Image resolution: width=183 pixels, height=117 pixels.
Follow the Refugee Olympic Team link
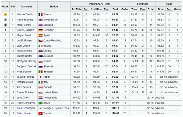[x=57, y=108]
